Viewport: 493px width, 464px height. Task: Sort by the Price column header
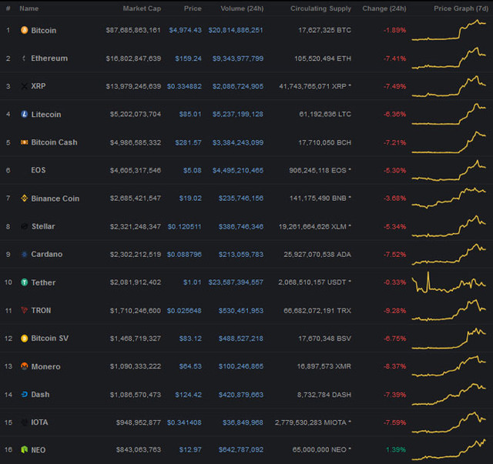pos(193,8)
